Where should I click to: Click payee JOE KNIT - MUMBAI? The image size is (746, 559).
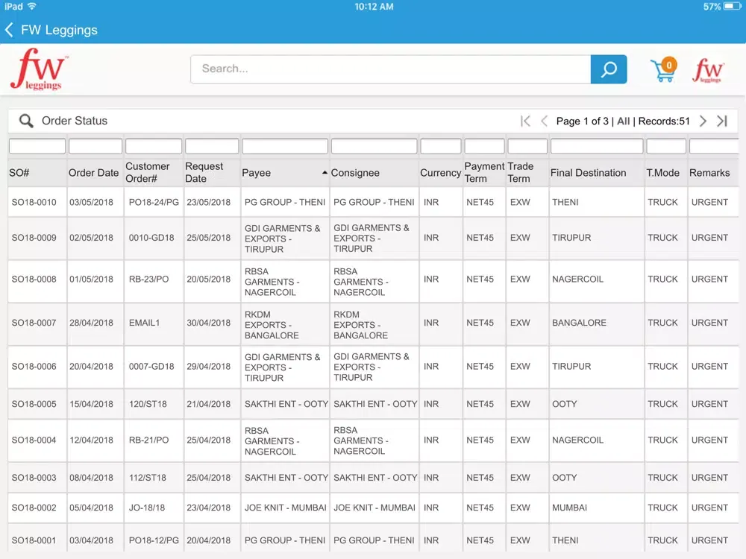point(286,508)
